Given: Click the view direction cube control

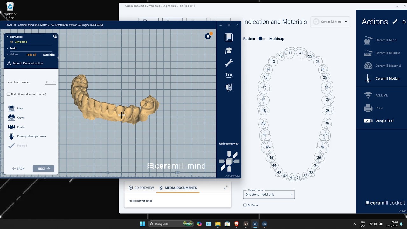Looking at the screenshot, I should (229, 161).
